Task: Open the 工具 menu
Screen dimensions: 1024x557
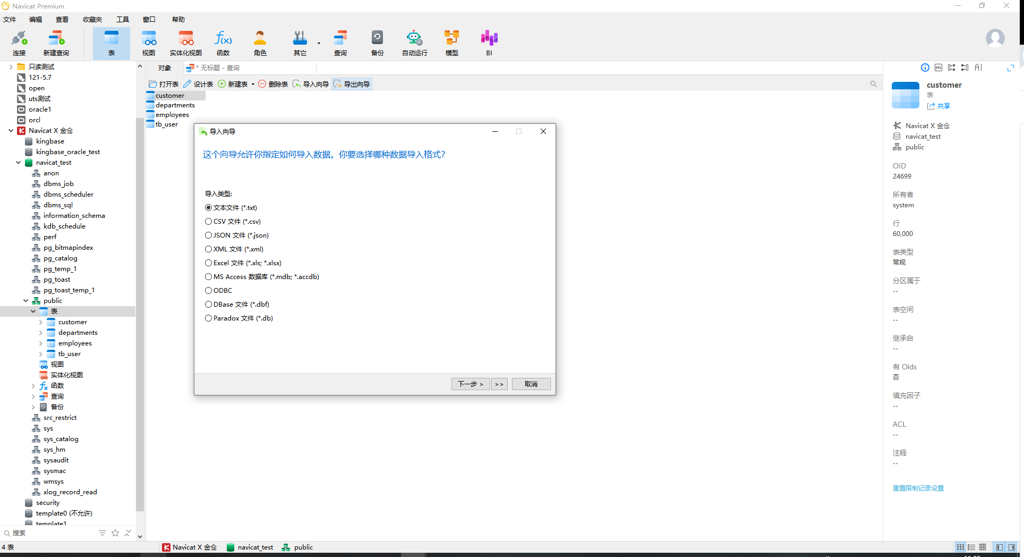Action: 123,20
